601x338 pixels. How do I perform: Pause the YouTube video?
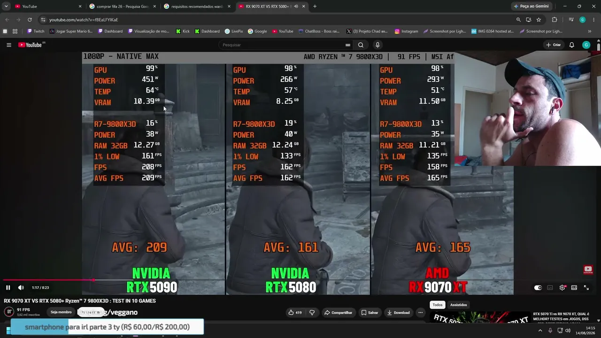coord(8,288)
